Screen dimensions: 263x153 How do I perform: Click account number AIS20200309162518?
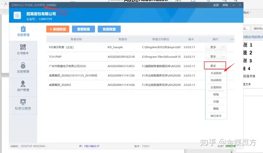point(121,57)
